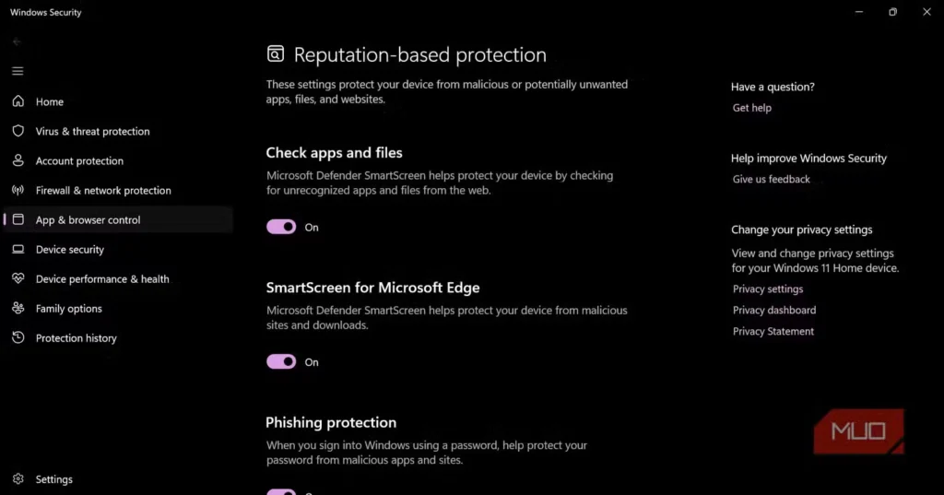Select App & browser control menu item
Viewport: 944px width, 495px height.
pyautogui.click(x=88, y=219)
